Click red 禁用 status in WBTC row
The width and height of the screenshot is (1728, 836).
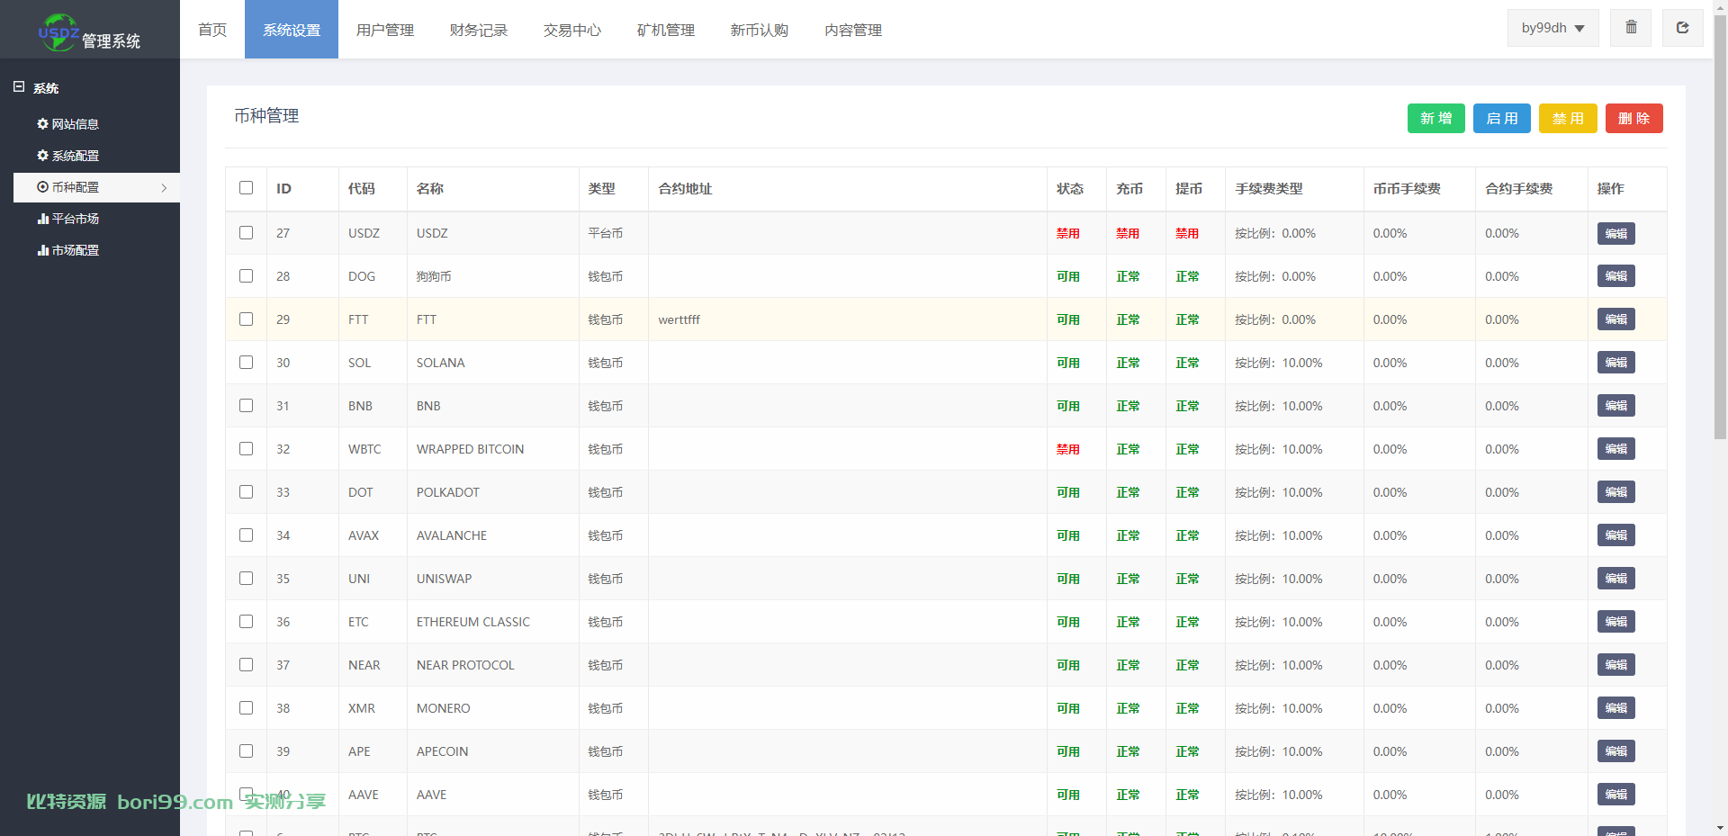(1068, 449)
